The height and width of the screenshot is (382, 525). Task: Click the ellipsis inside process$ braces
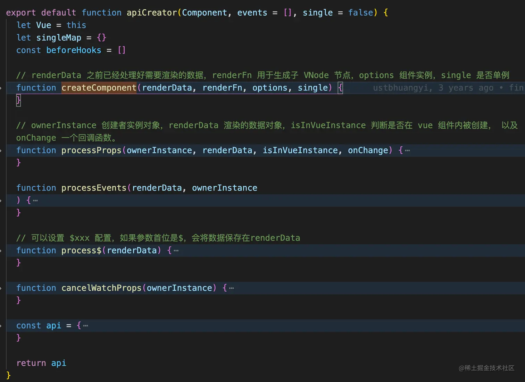(x=177, y=251)
